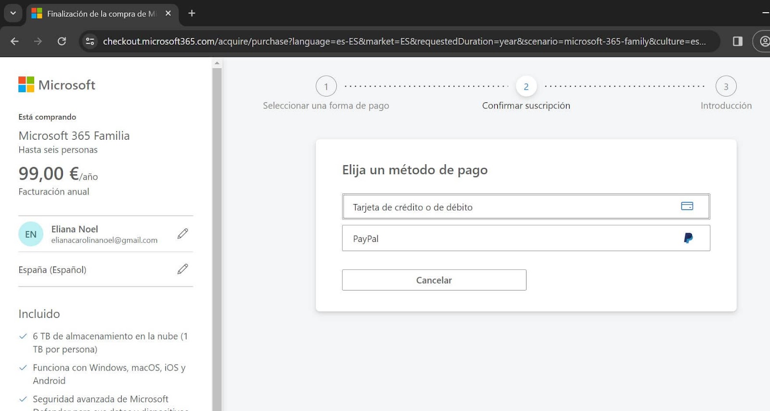Click Facturación anual text
Image resolution: width=770 pixels, height=411 pixels.
54,192
